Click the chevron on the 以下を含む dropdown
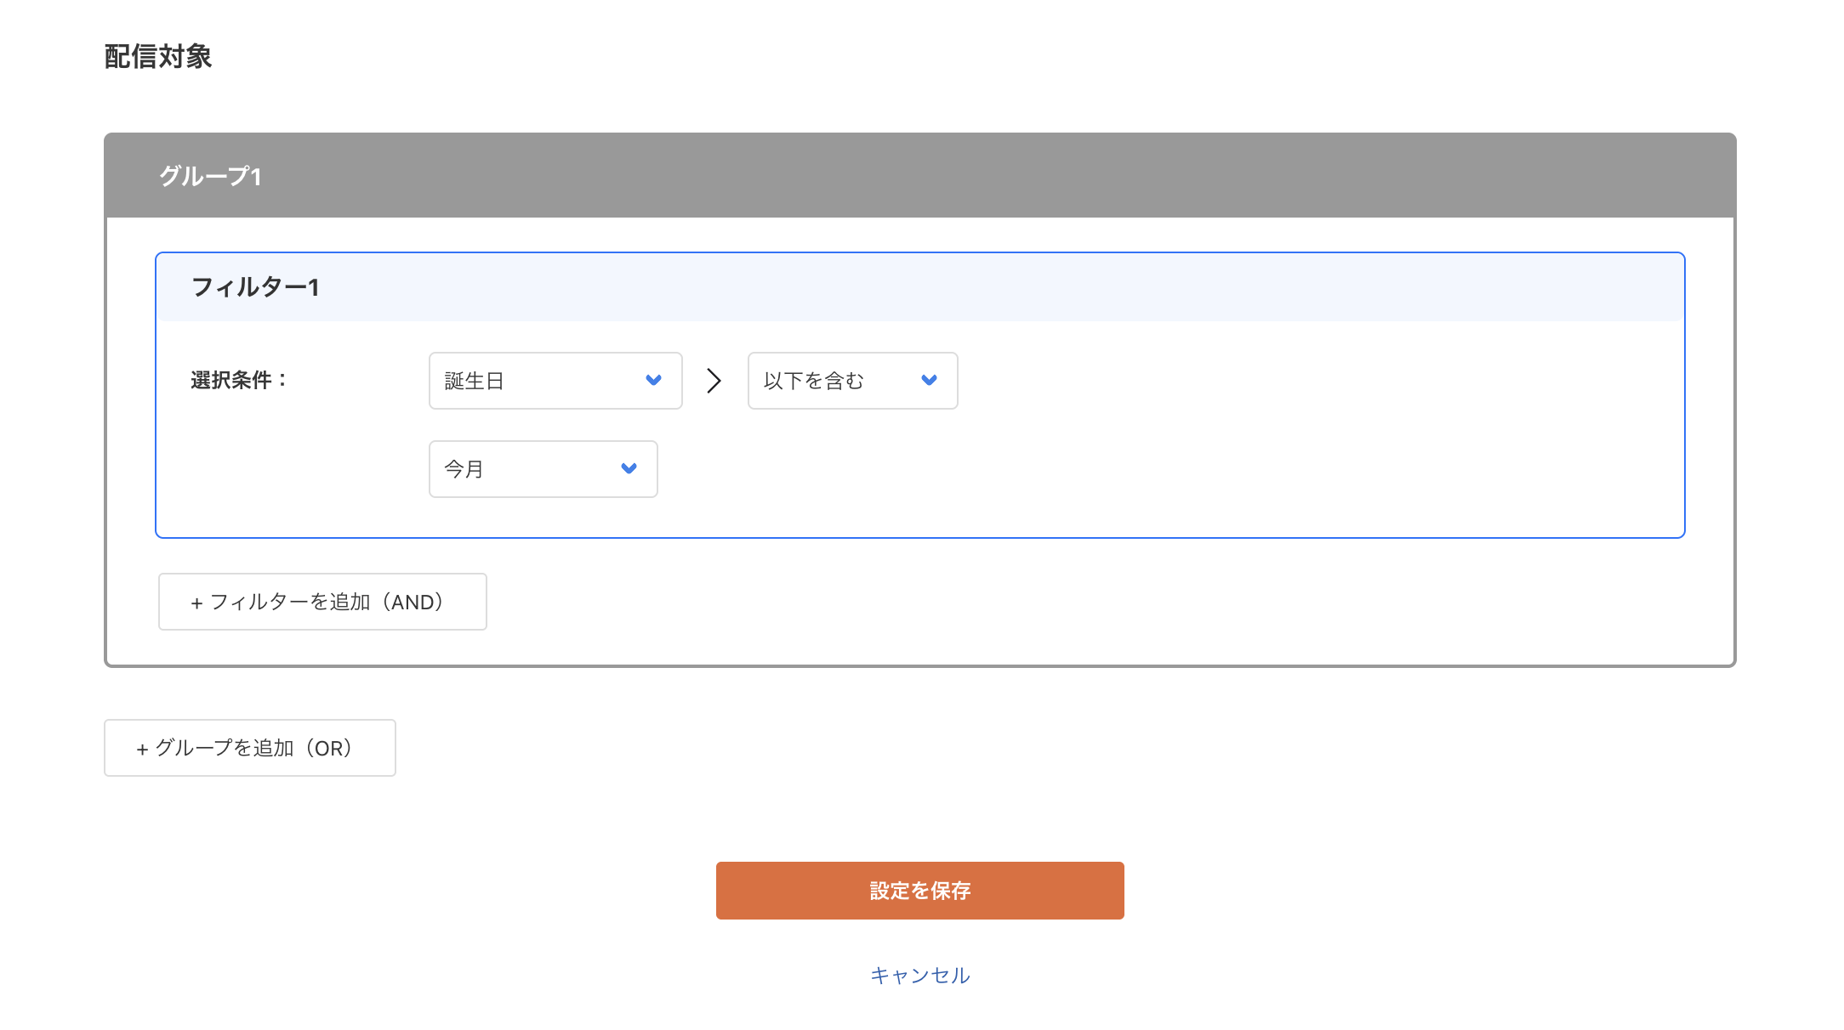Viewport: 1844px width, 1030px height. click(x=929, y=381)
